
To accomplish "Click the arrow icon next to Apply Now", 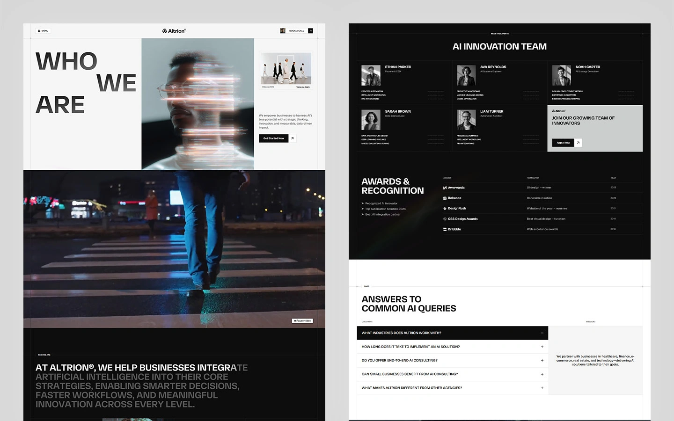I will [579, 143].
